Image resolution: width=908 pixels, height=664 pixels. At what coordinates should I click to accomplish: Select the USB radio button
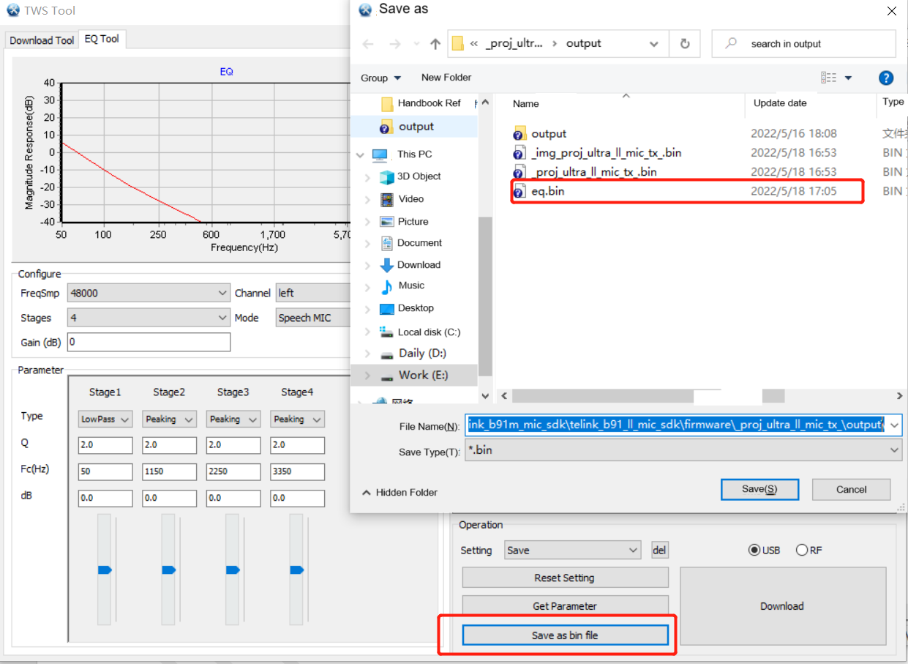click(x=754, y=551)
